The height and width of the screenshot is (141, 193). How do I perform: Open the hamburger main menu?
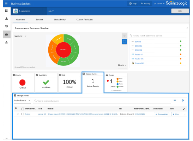[6, 4]
